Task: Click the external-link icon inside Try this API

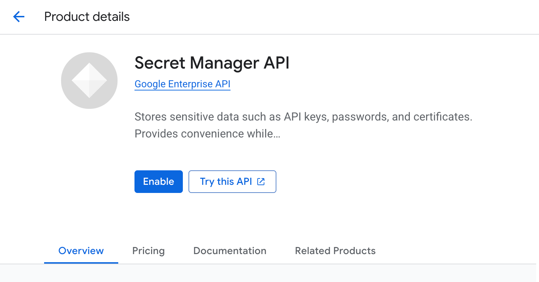Action: coord(260,181)
